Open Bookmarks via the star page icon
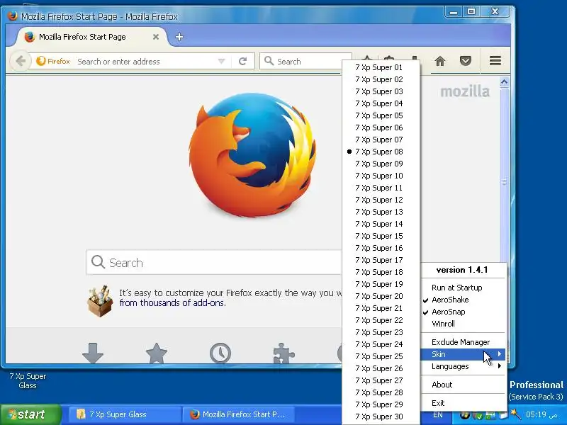Screen dimensions: 567x425 tap(156, 353)
